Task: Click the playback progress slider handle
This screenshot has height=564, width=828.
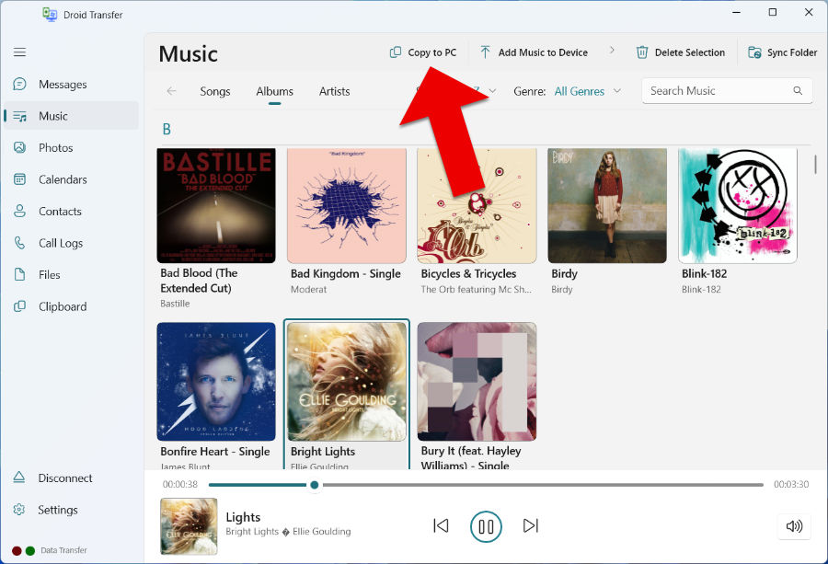Action: [315, 484]
